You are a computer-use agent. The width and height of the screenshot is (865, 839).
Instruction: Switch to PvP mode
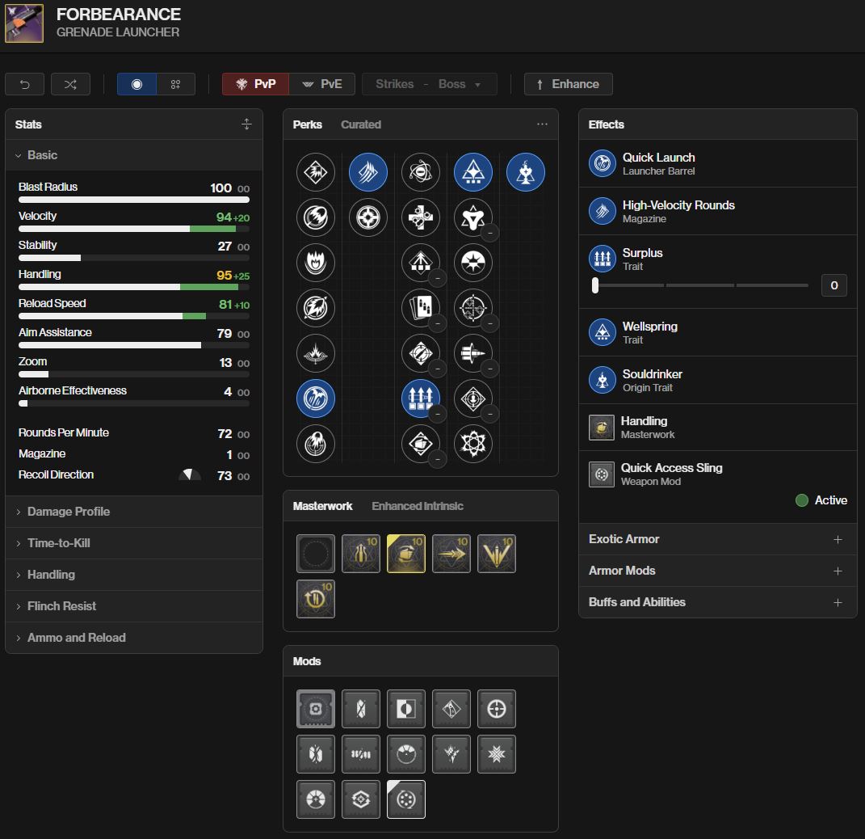tap(255, 84)
